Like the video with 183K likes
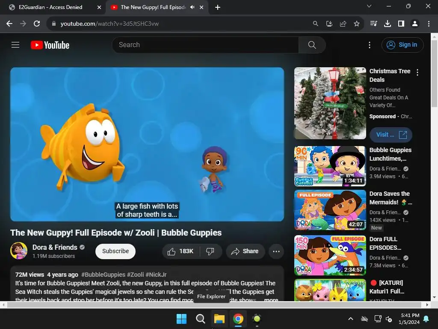The image size is (438, 329). 181,251
